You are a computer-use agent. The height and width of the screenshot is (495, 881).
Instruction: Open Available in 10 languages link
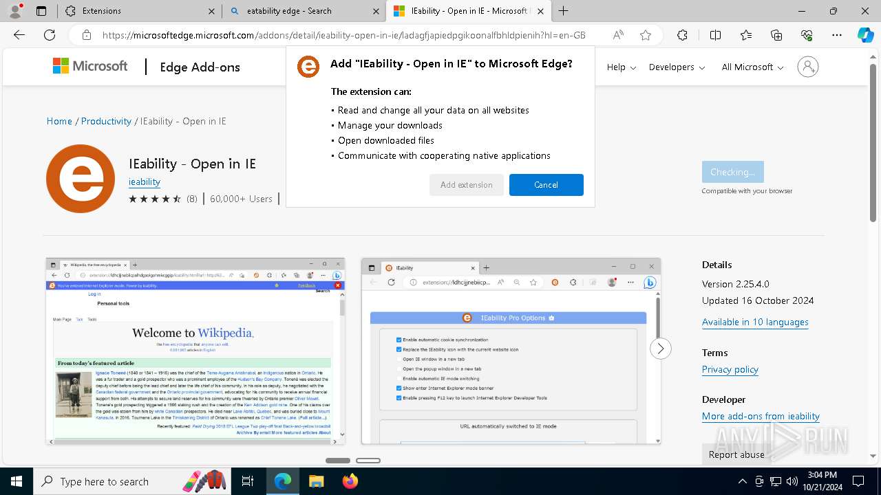click(x=755, y=322)
